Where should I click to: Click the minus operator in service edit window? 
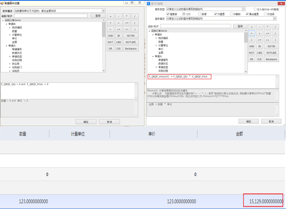click(x=259, y=27)
